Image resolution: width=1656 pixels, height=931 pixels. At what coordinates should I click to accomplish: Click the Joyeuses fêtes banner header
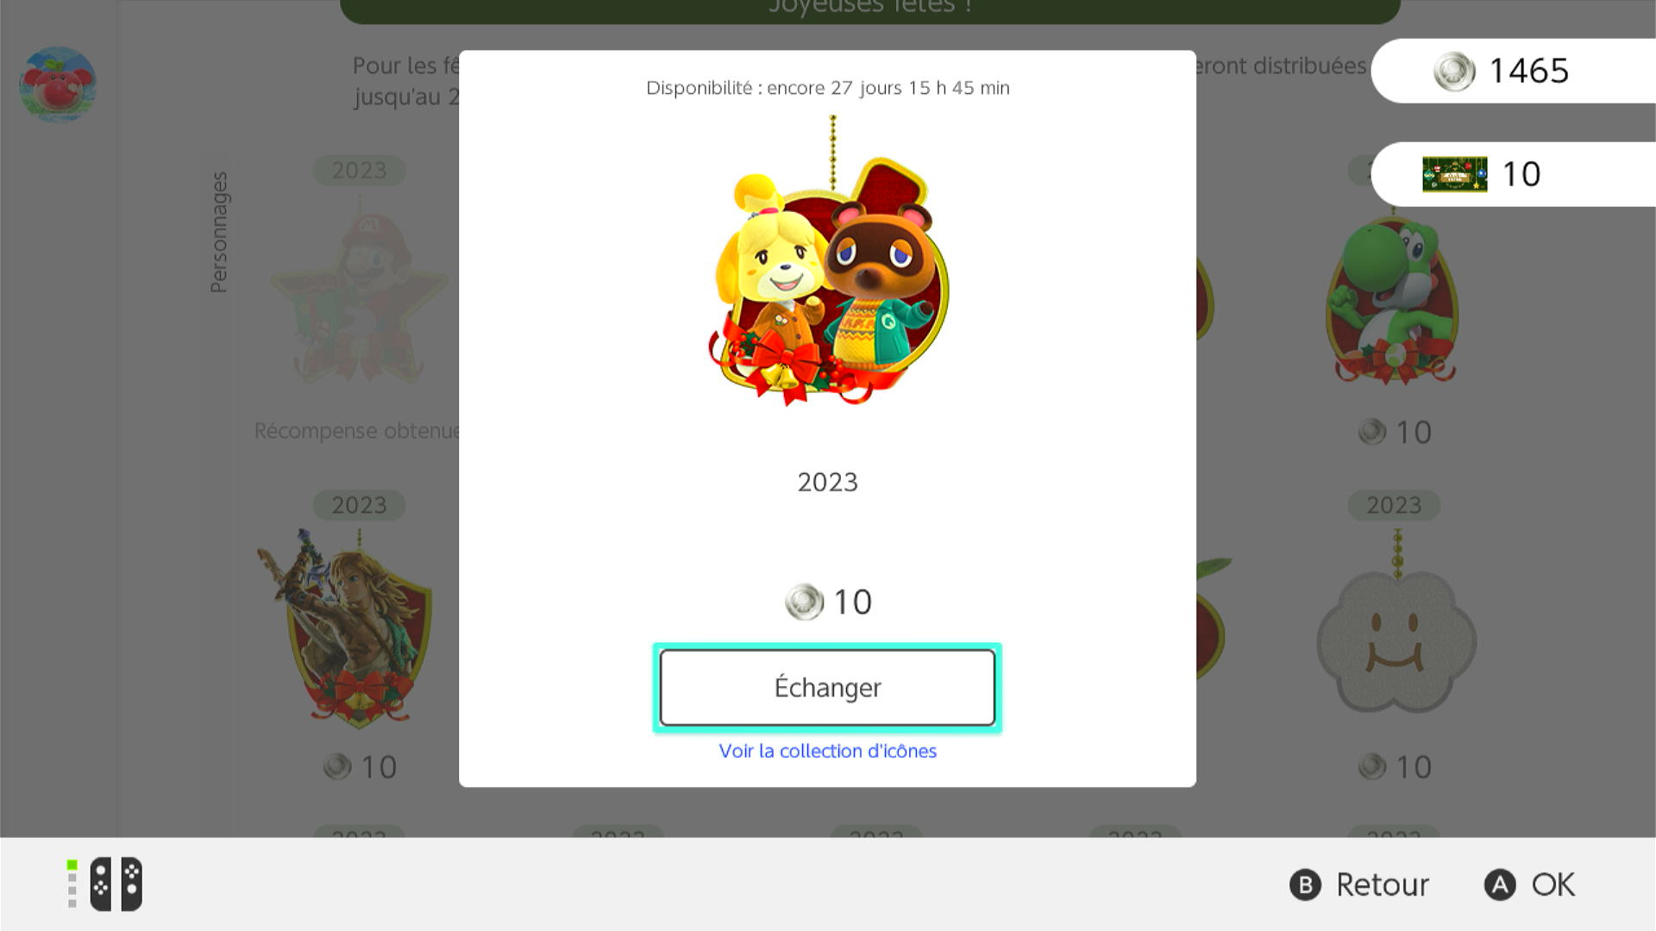[869, 9]
